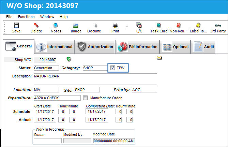Open the Window menu
The image size is (228, 147).
pyautogui.click(x=47, y=17)
